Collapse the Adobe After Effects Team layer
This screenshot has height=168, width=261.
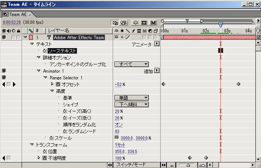pyautogui.click(x=25, y=37)
